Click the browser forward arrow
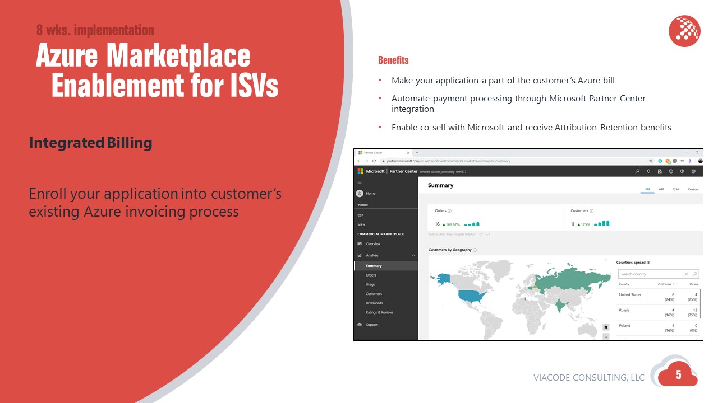 pyautogui.click(x=366, y=161)
